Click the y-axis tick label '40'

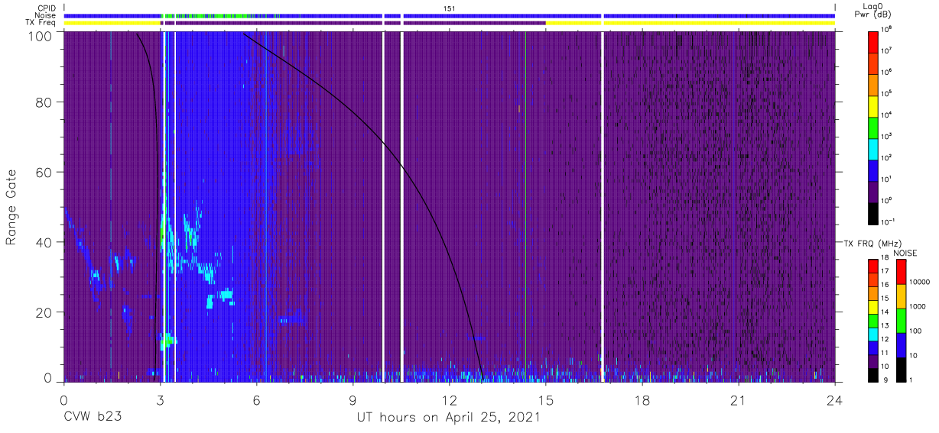[x=44, y=242]
